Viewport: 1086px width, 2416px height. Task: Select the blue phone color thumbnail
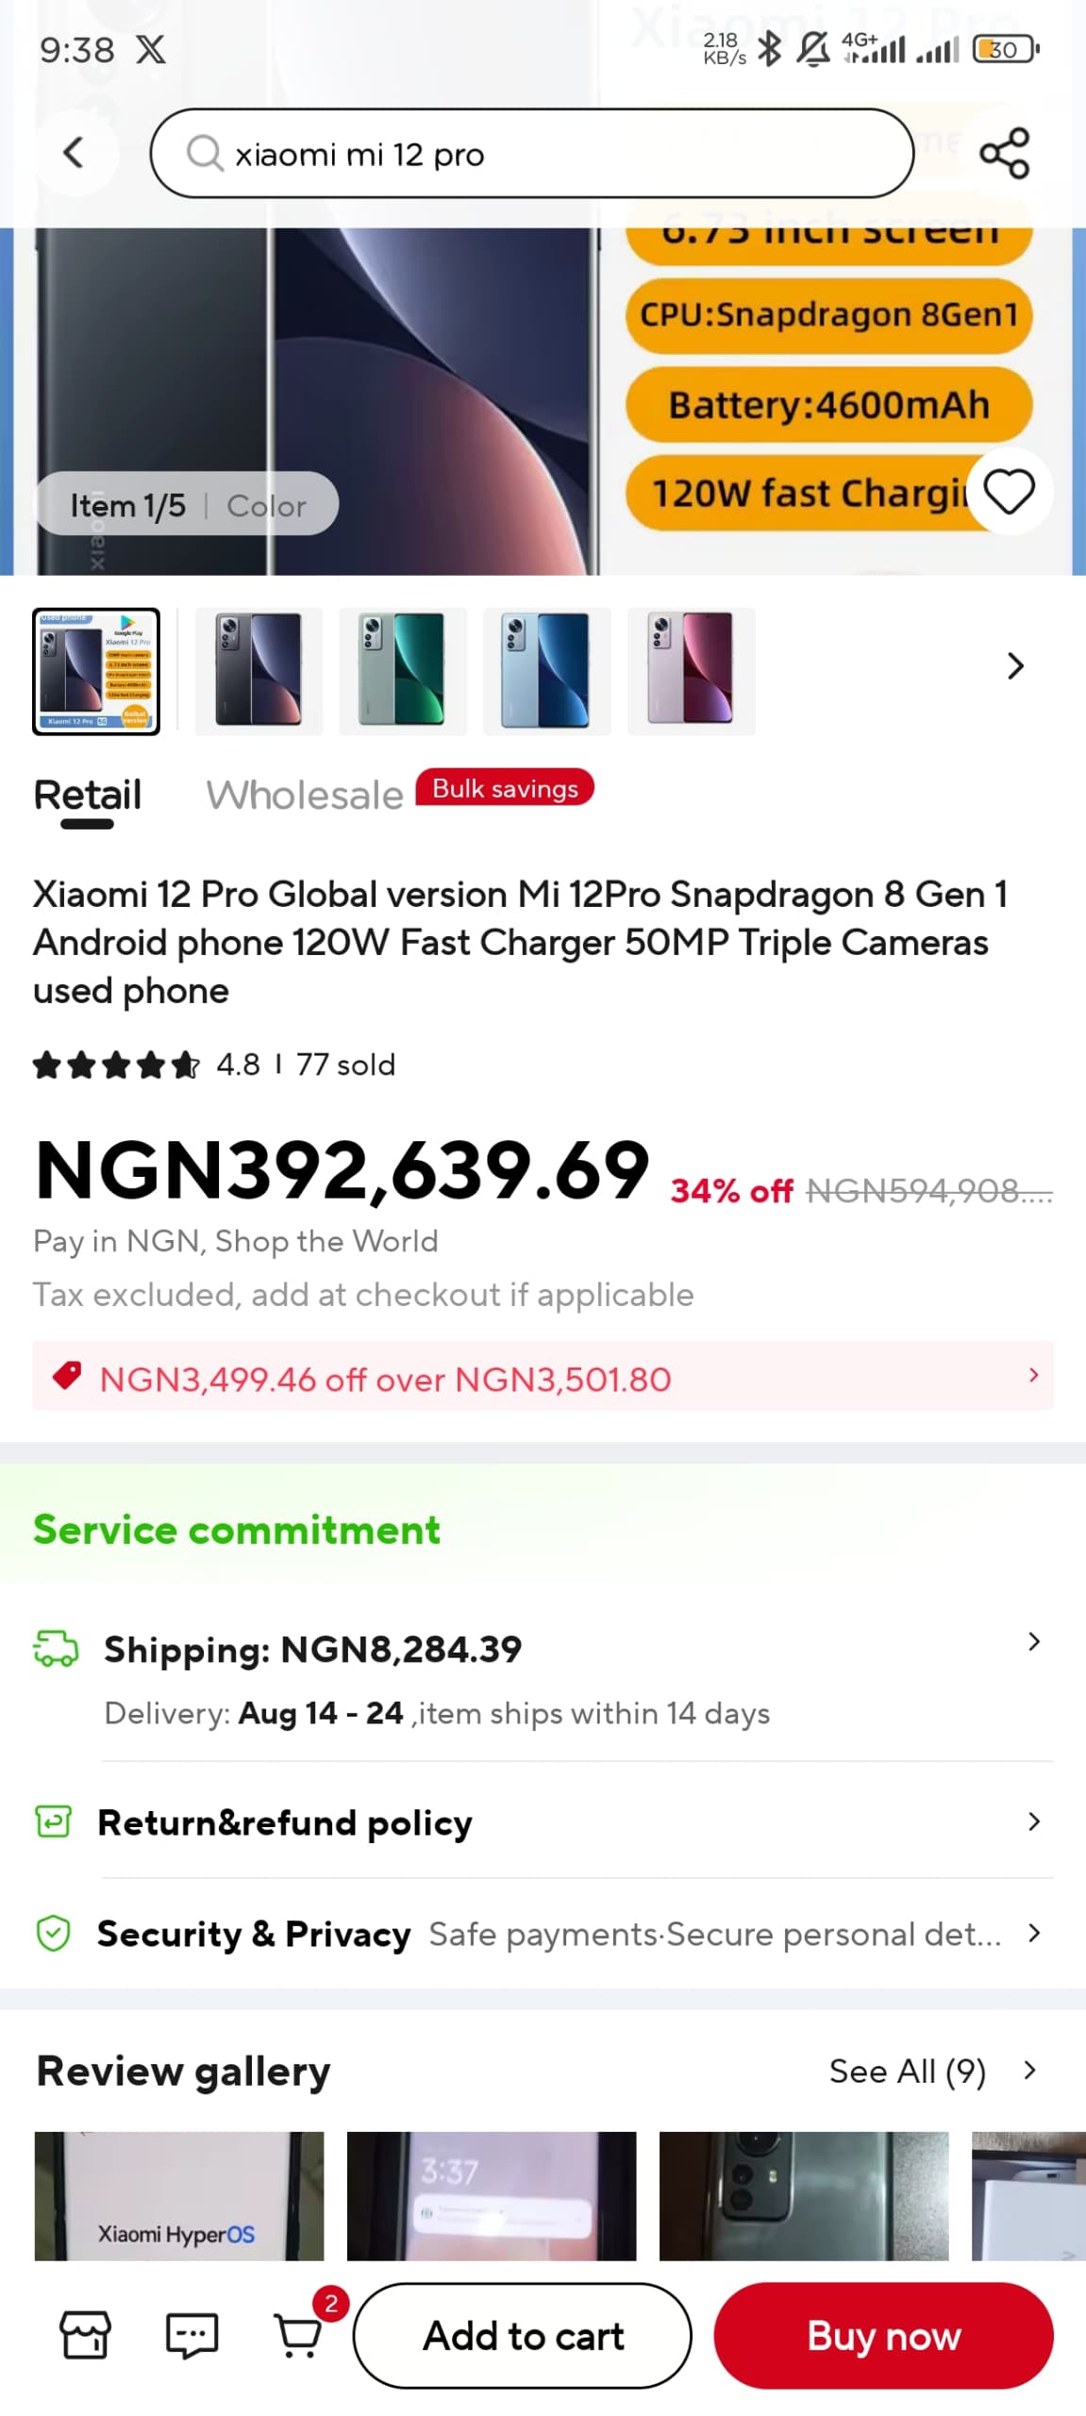coord(547,671)
